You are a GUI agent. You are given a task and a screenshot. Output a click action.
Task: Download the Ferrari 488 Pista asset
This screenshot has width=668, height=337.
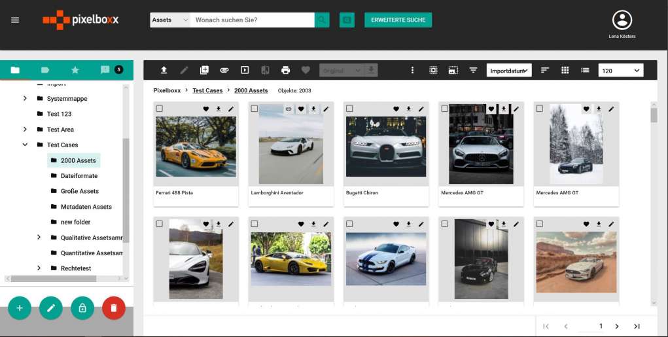(x=218, y=109)
